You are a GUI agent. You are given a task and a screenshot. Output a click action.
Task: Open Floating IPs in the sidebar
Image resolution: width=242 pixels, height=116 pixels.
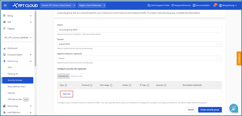13,74
